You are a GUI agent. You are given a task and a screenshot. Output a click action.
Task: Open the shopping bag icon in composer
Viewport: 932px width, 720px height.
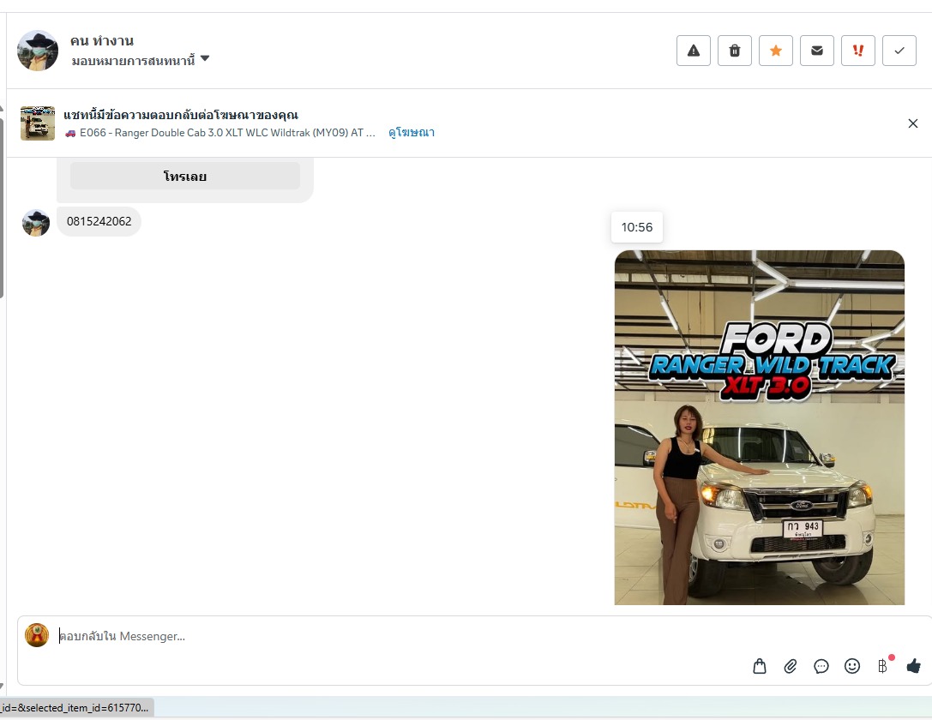[x=760, y=666]
